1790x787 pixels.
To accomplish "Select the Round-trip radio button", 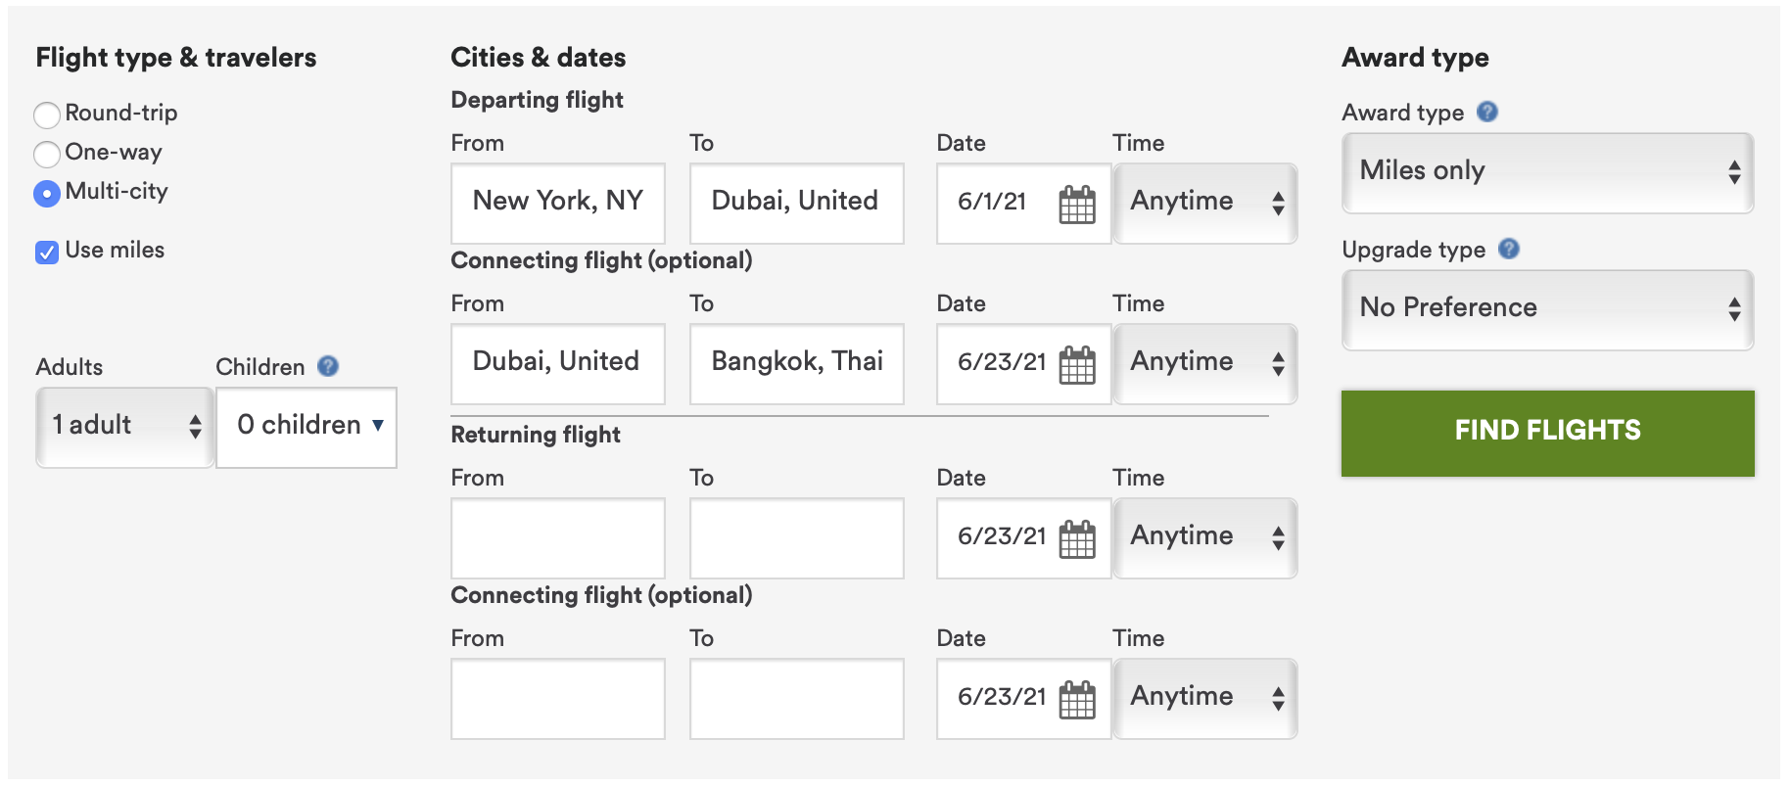I will coord(47,116).
